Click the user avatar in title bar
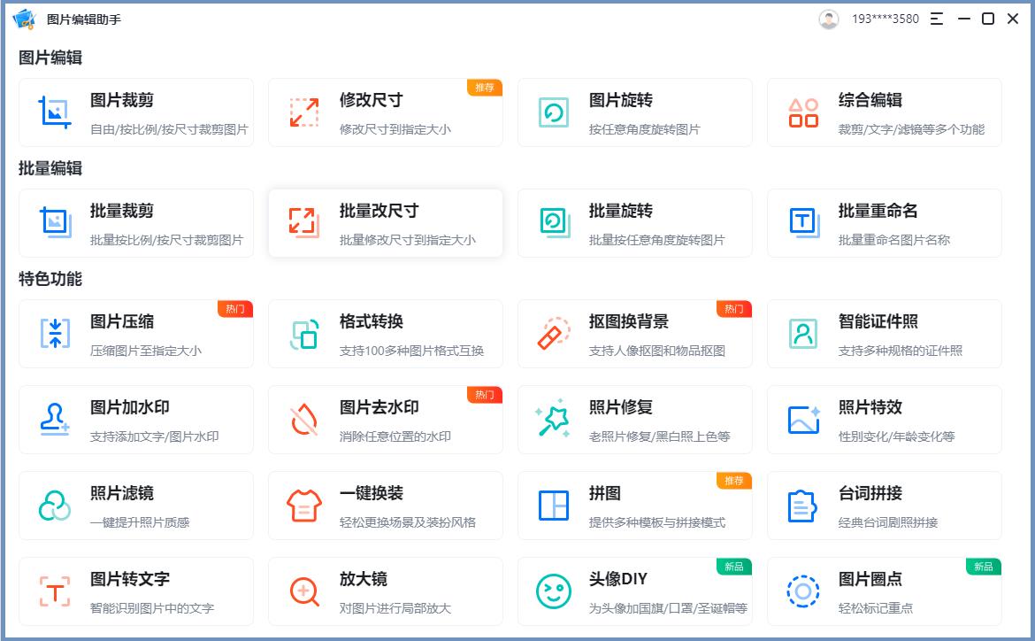This screenshot has height=641, width=1035. pos(827,18)
